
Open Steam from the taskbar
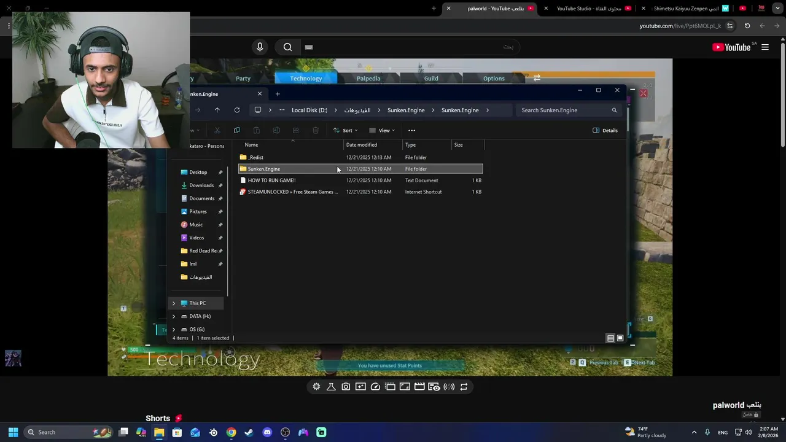pyautogui.click(x=249, y=432)
